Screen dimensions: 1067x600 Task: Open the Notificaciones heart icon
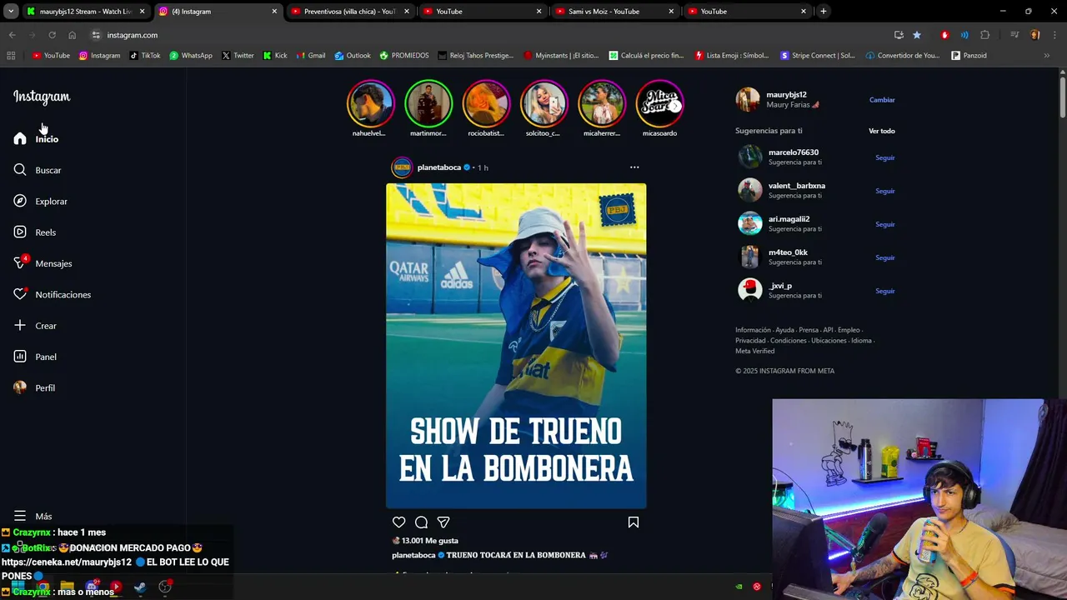(20, 294)
